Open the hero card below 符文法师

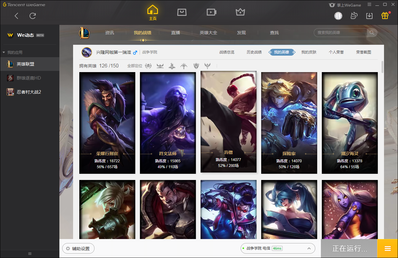point(168,210)
